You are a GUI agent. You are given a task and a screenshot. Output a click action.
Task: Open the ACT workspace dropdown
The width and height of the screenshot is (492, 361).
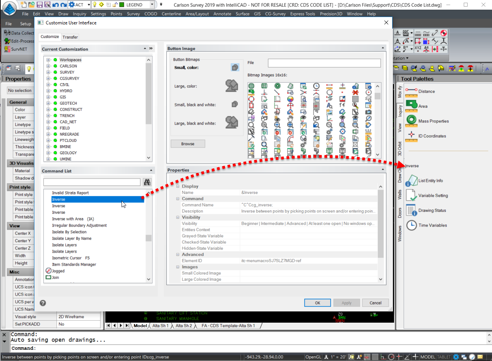[x=89, y=5]
